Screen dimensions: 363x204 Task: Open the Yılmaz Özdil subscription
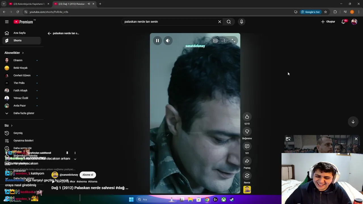pyautogui.click(x=21, y=98)
